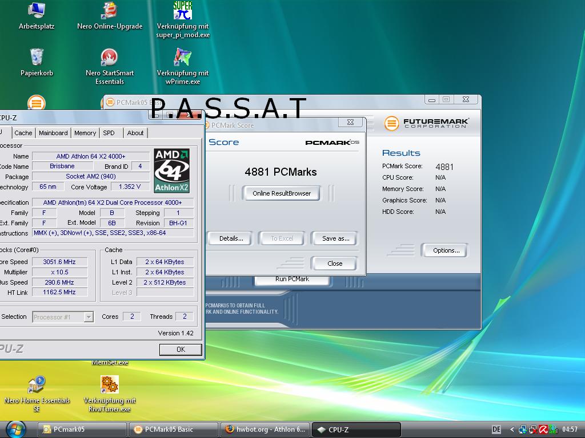Show hidden tray icons arrow

coord(512,429)
